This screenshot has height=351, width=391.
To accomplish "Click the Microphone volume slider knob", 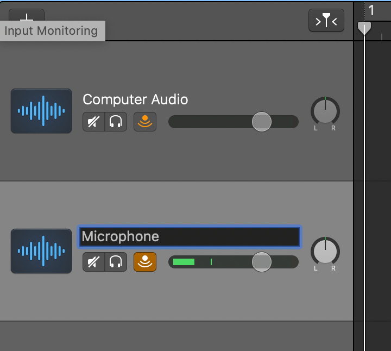I will (262, 262).
